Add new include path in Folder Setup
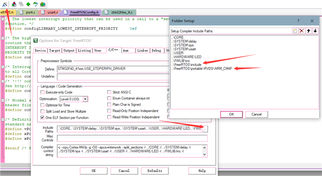Viewport: 322px width, 176px height. pos(295,31)
